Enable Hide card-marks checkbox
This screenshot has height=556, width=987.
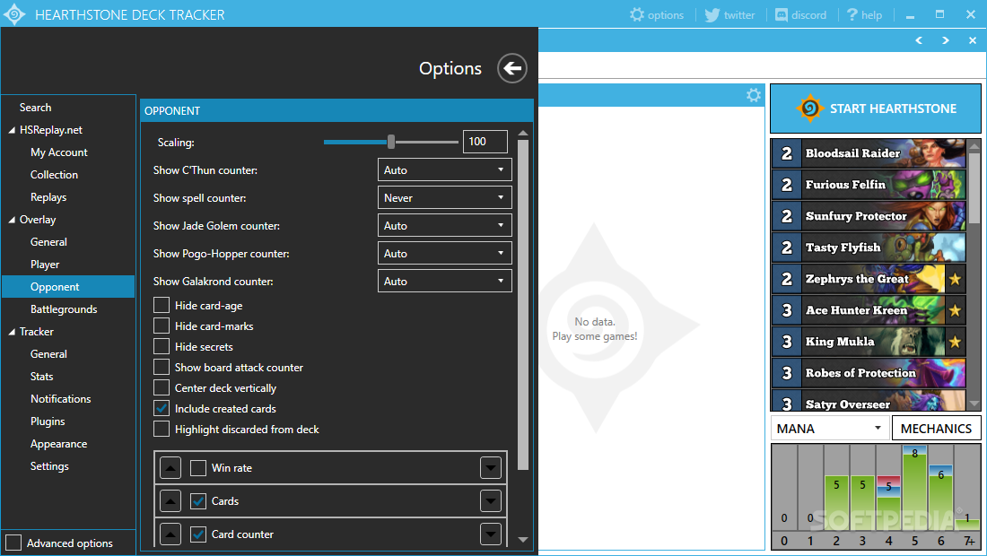tap(162, 326)
